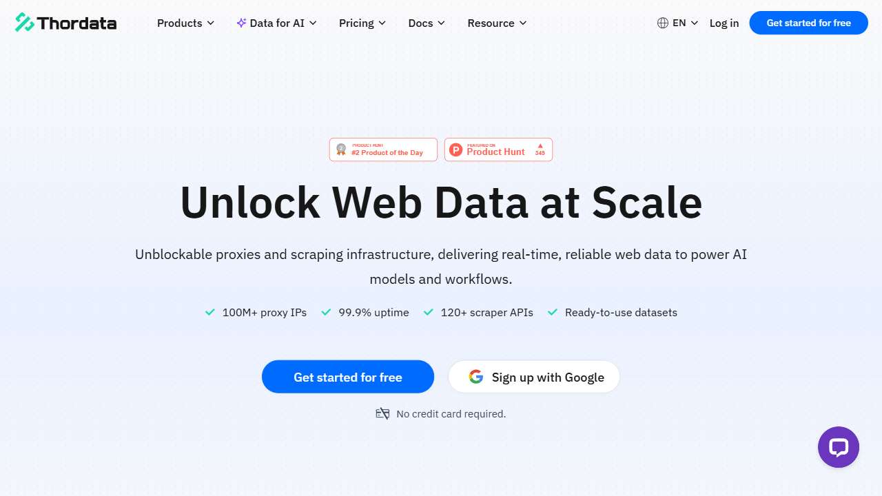Open the chat support widget

pos(839,447)
